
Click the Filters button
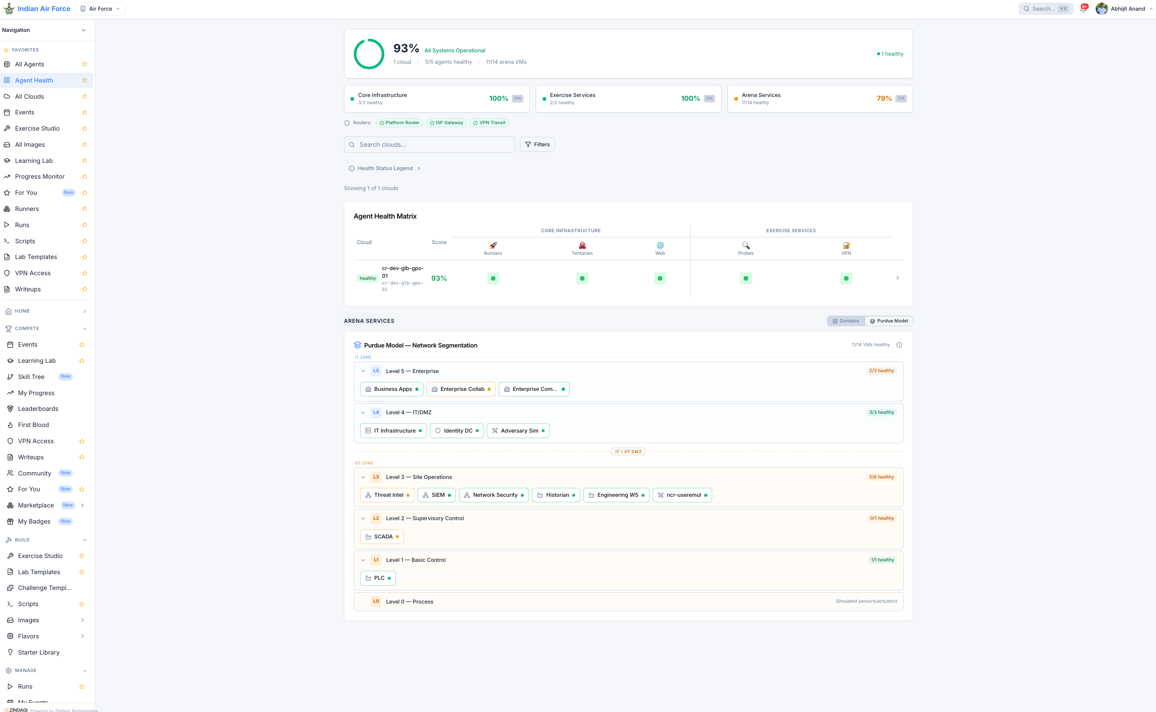(x=537, y=145)
